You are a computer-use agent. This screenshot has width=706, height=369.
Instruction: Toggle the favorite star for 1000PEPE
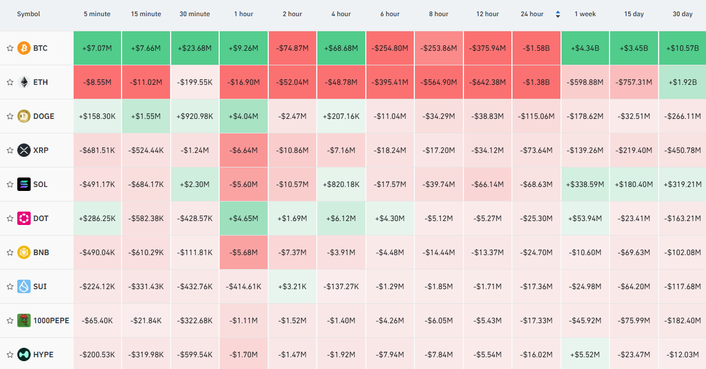tap(10, 321)
